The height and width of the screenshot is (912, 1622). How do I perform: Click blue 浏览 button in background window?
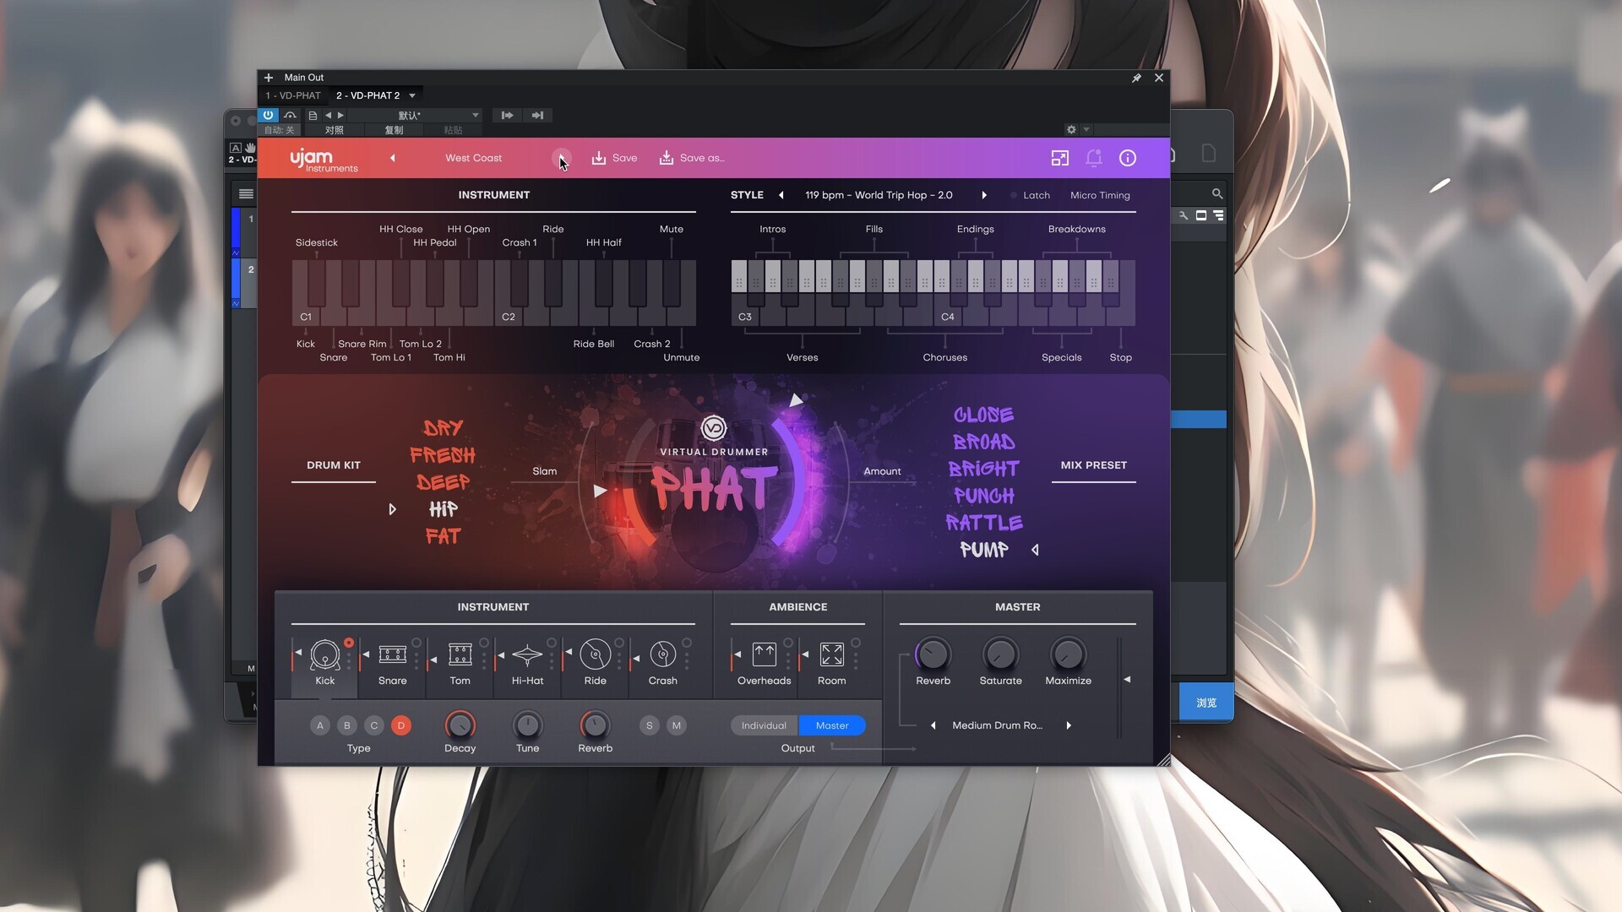click(x=1206, y=703)
